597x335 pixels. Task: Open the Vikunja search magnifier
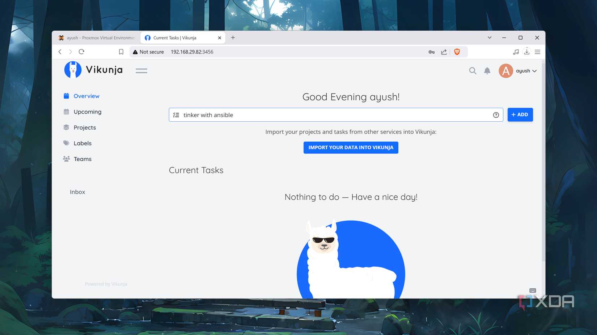[x=473, y=71]
